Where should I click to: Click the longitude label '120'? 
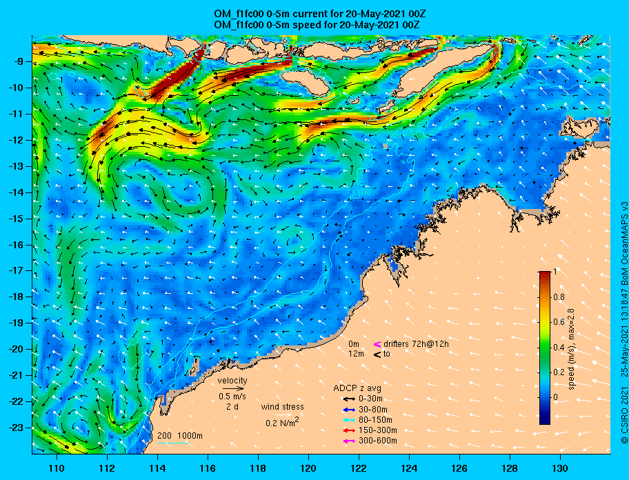pos(308,468)
